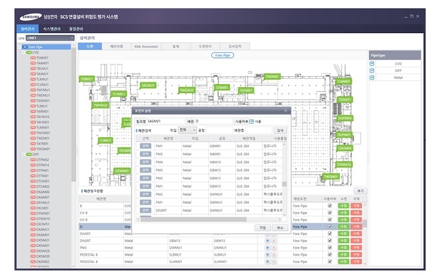Click the up arrow of the equipment tree scrollbar
This screenshot has width=444, height=280.
click(x=73, y=46)
